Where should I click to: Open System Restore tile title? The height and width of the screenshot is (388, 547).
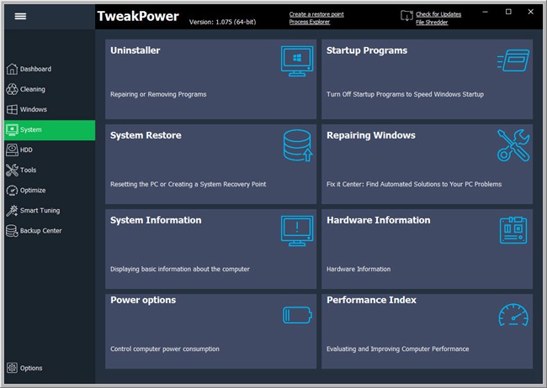(x=146, y=135)
